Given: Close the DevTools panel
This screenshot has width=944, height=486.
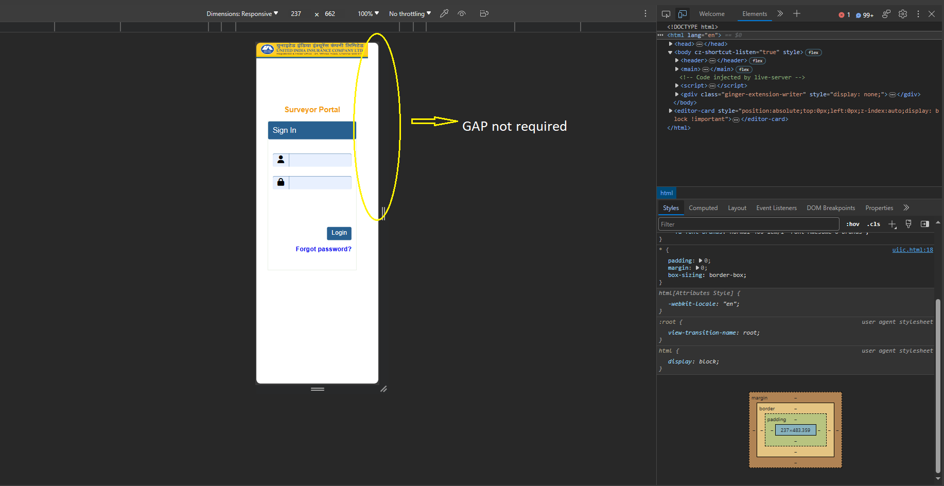Looking at the screenshot, I should pyautogui.click(x=932, y=14).
